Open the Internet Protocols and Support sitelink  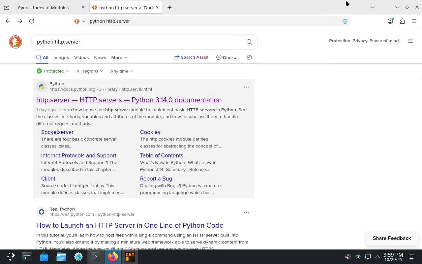click(79, 155)
